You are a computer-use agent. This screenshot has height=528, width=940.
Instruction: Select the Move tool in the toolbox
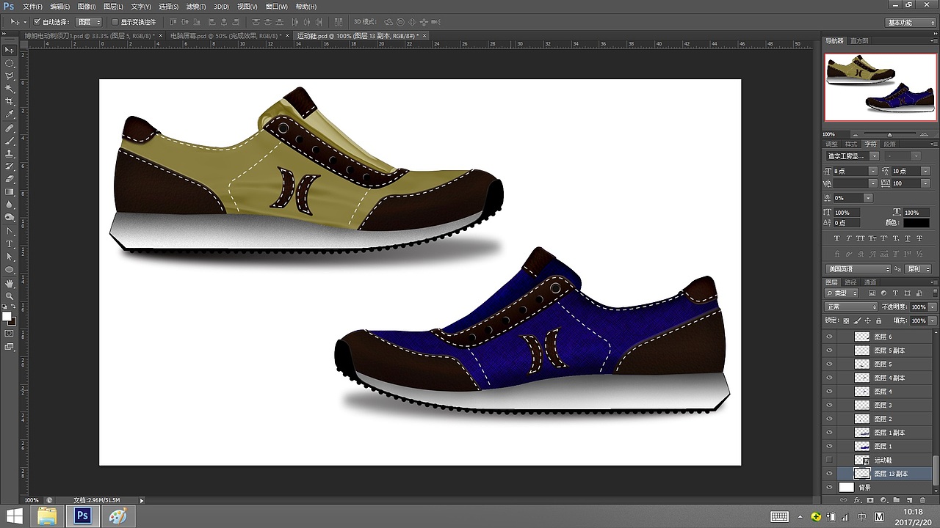point(10,50)
